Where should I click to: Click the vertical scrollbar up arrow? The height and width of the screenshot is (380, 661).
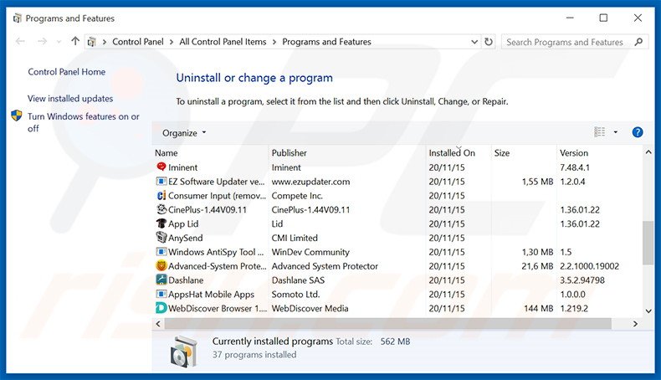[x=648, y=152]
